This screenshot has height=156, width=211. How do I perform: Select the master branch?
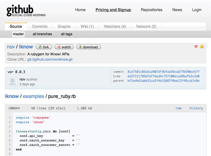coord(18,34)
